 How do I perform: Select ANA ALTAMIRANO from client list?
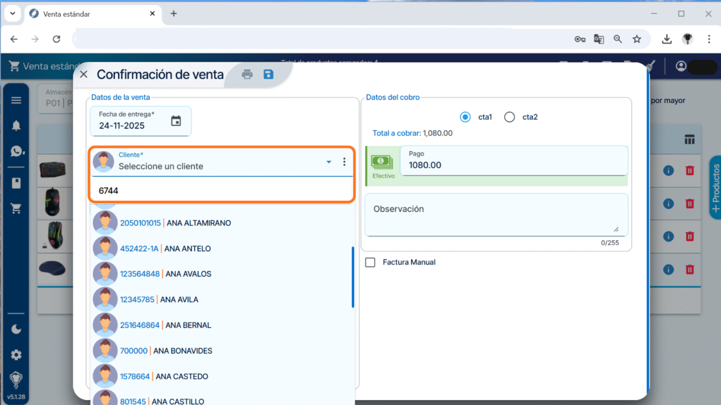tap(199, 223)
